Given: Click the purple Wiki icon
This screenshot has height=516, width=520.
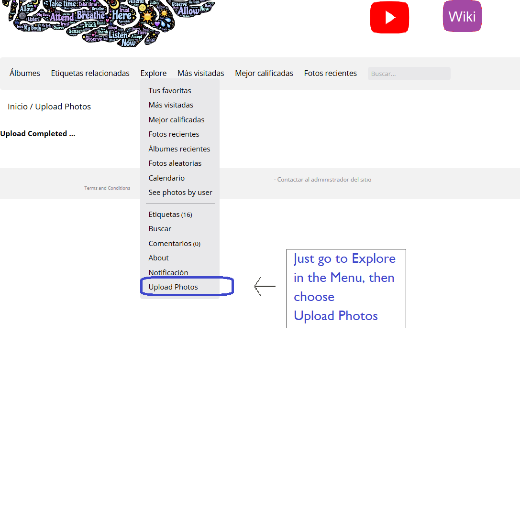Looking at the screenshot, I should point(462,17).
